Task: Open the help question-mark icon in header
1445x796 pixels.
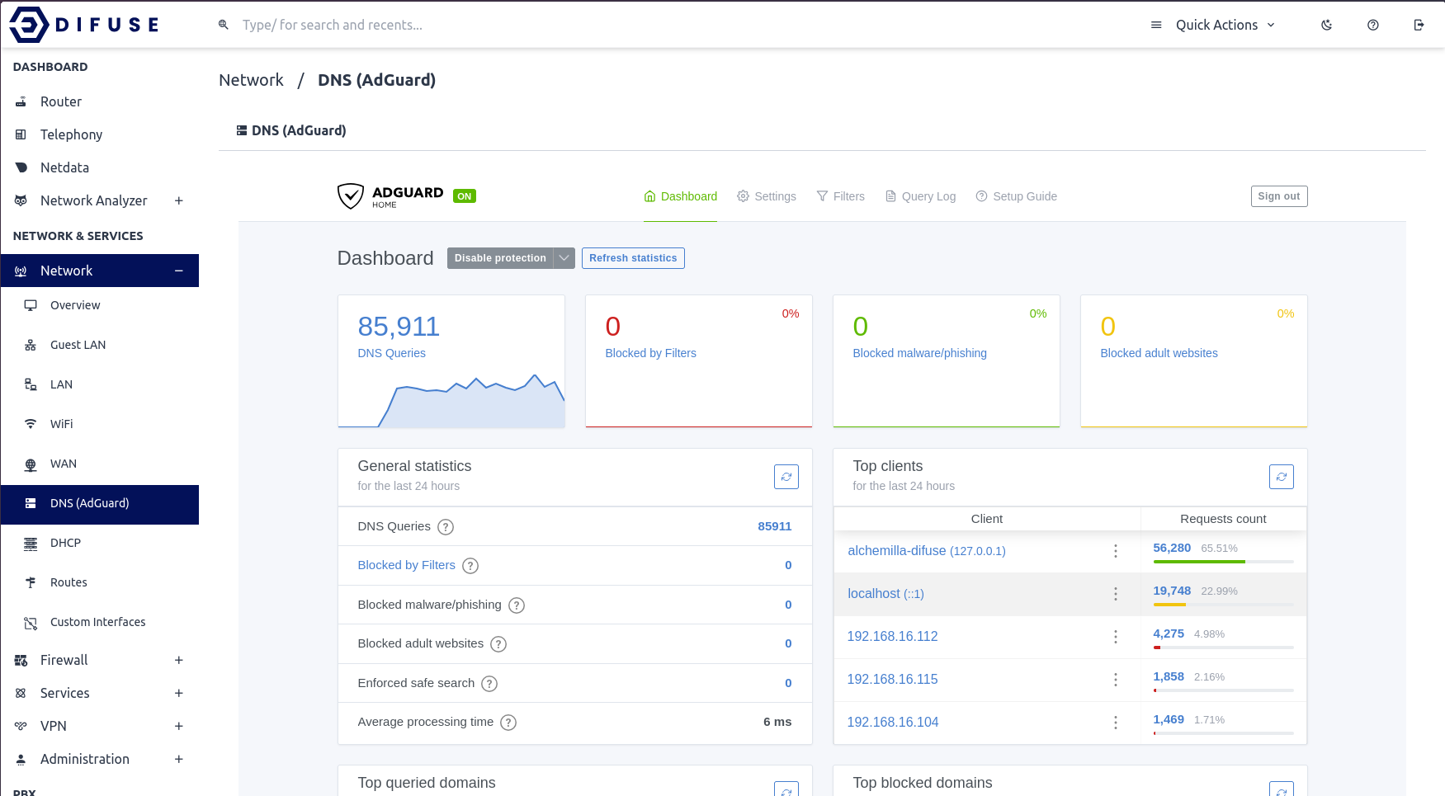Action: 1373,25
